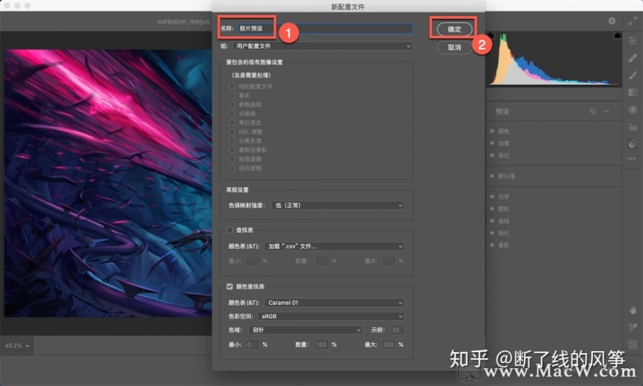Toggle full screen mode arrows icon
This screenshot has height=386, width=643.
point(633,21)
